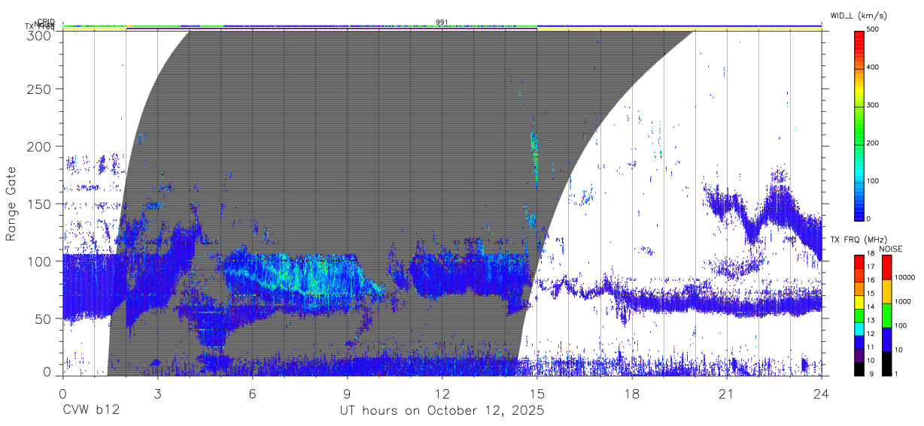This screenshot has width=924, height=426.
Task: Click the CPID label at top left
Action: (46, 21)
